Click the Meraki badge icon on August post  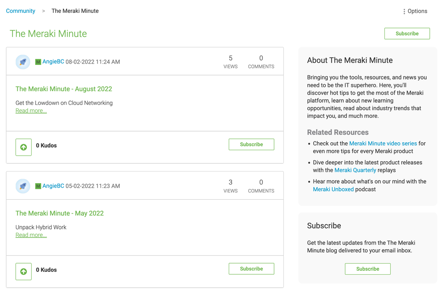pyautogui.click(x=38, y=62)
